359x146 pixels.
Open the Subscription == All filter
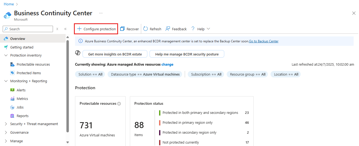[x=206, y=74]
